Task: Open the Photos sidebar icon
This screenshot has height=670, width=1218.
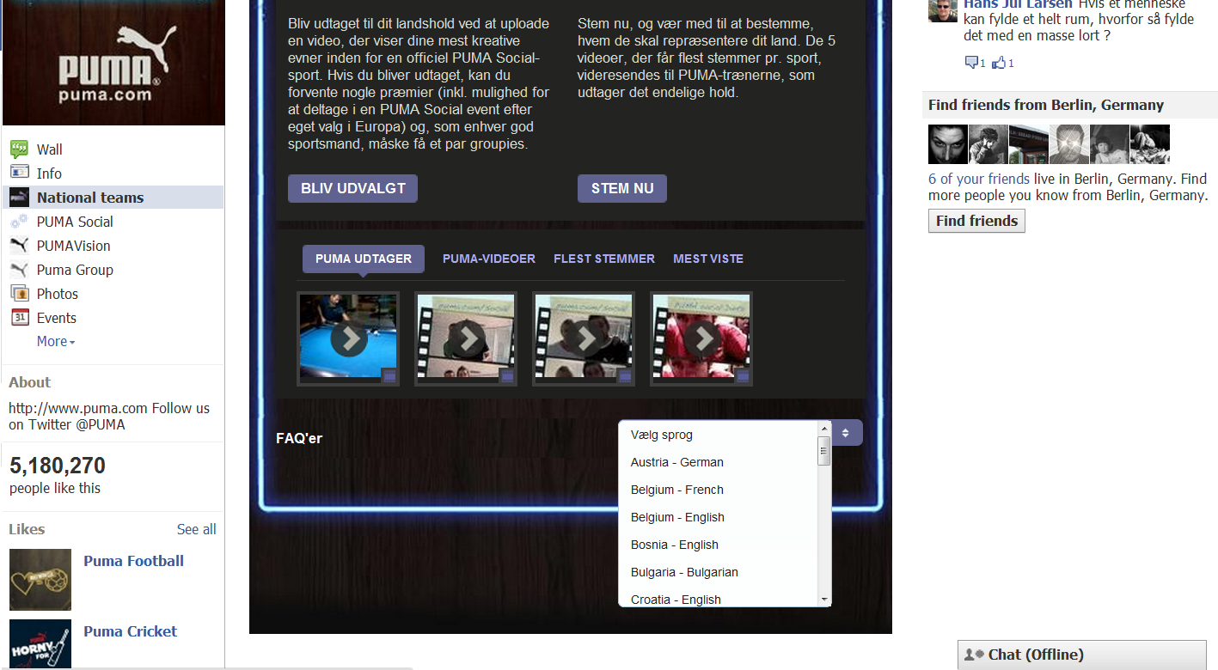Action: [19, 294]
